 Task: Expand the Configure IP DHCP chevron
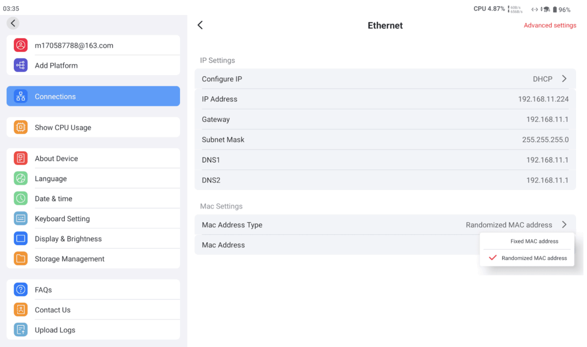click(564, 79)
